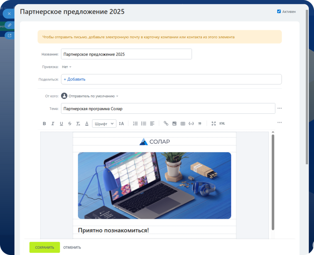The height and width of the screenshot is (255, 314).
Task: Click the title Партнерское предложение 2025
Action: (72, 12)
